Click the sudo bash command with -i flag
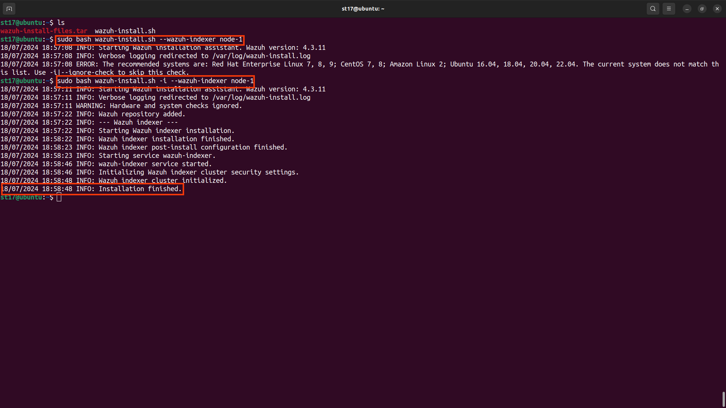Viewport: 726px width, 408px height. (x=155, y=81)
